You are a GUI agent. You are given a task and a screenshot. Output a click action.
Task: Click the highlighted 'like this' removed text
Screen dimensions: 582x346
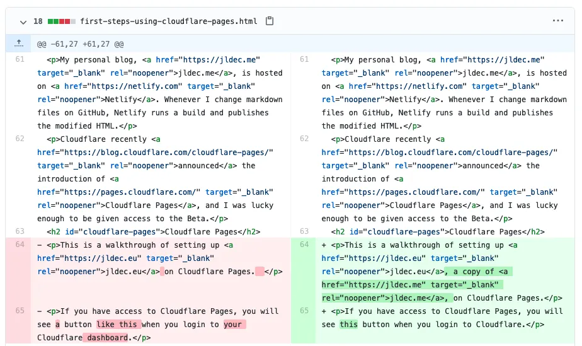click(119, 325)
